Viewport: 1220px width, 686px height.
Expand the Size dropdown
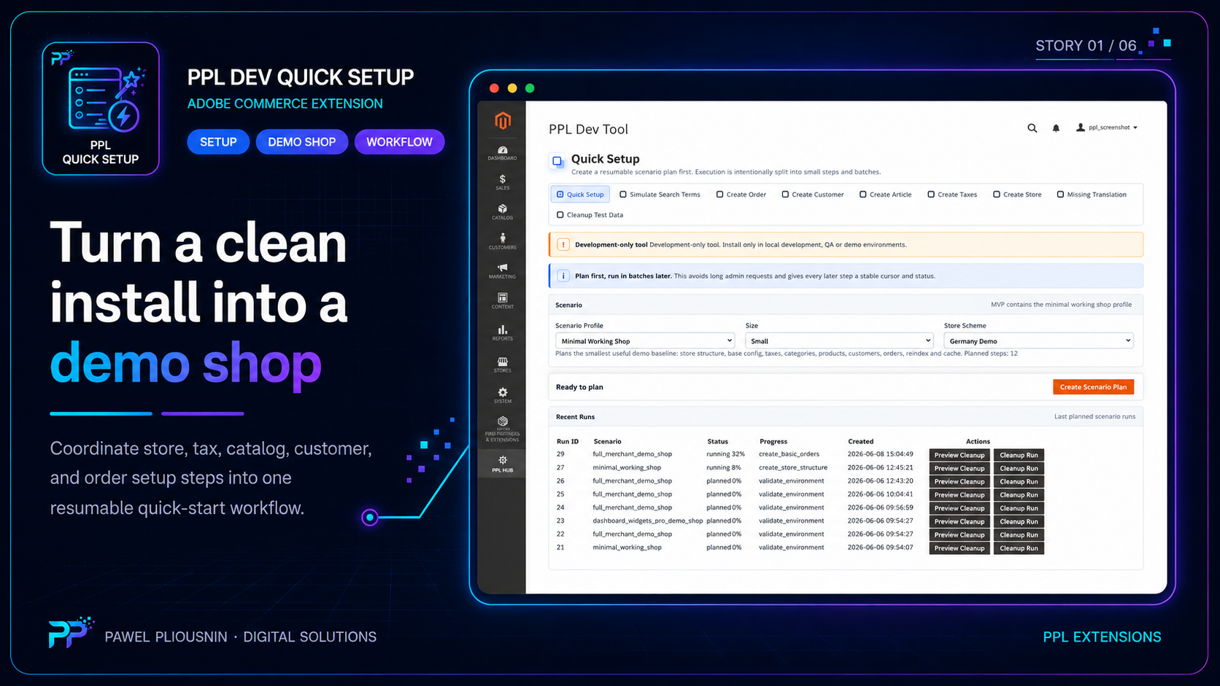point(839,341)
